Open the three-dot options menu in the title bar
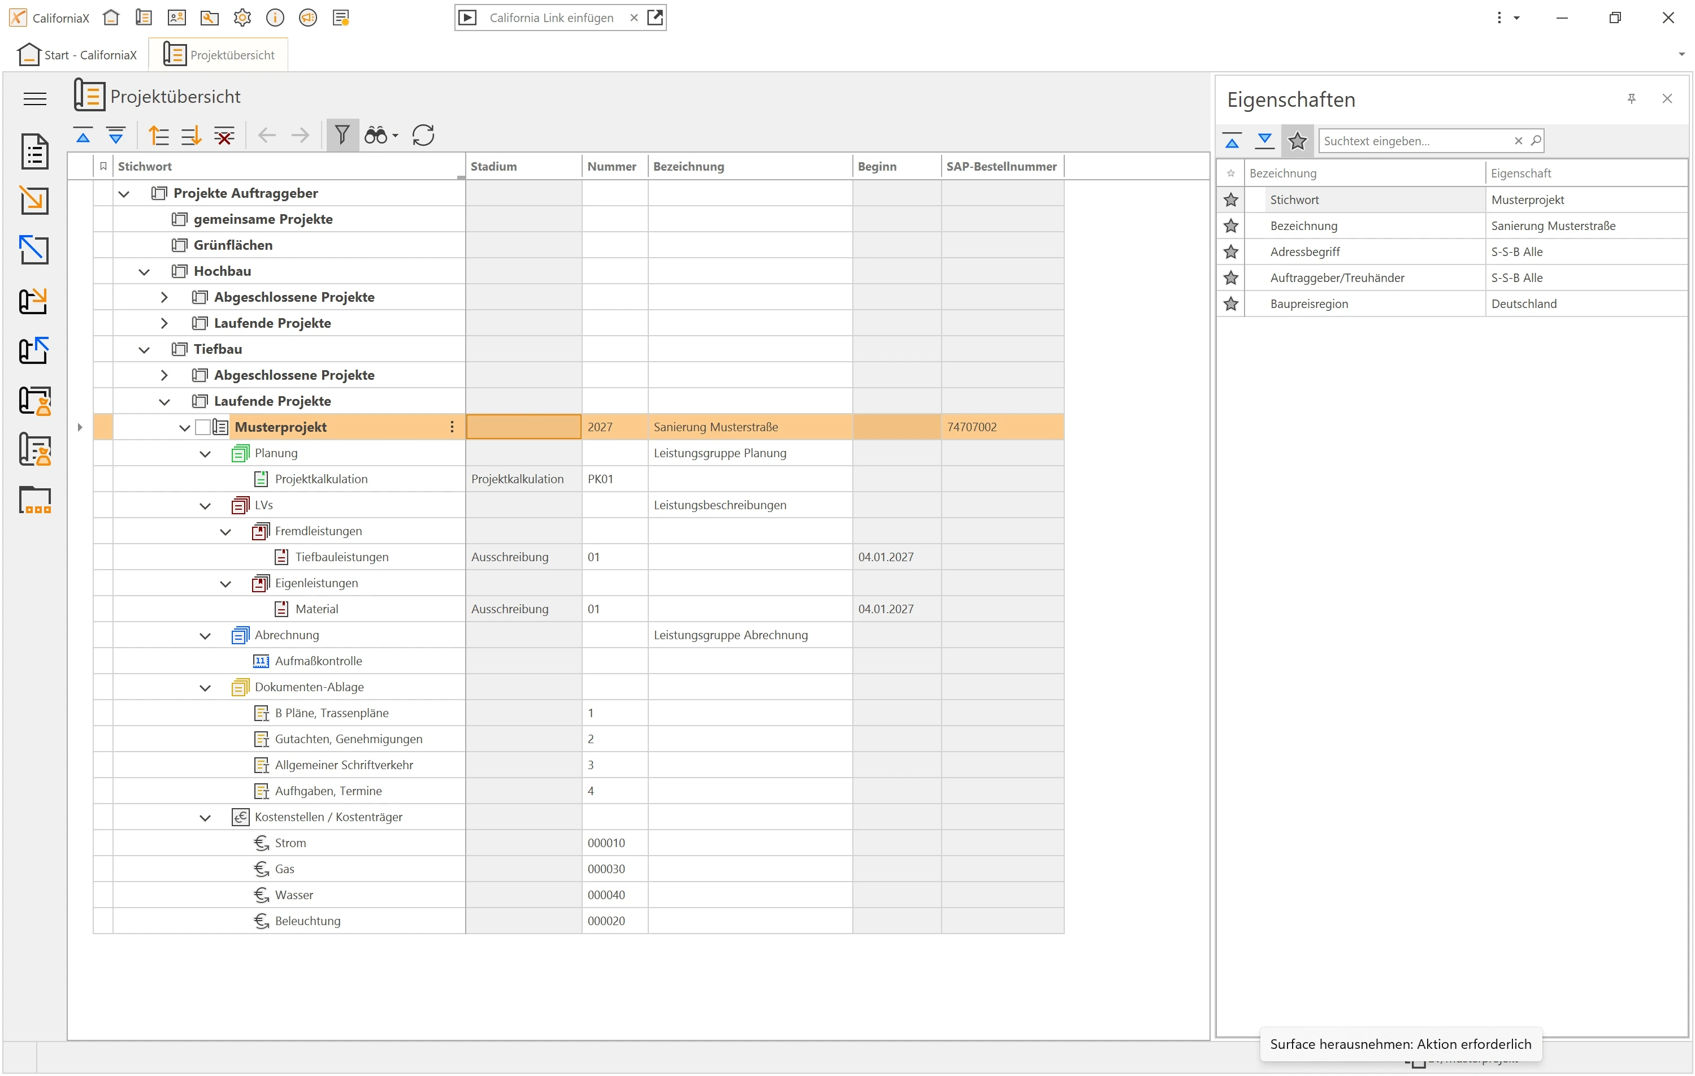The width and height of the screenshot is (1695, 1076). pyautogui.click(x=1499, y=18)
